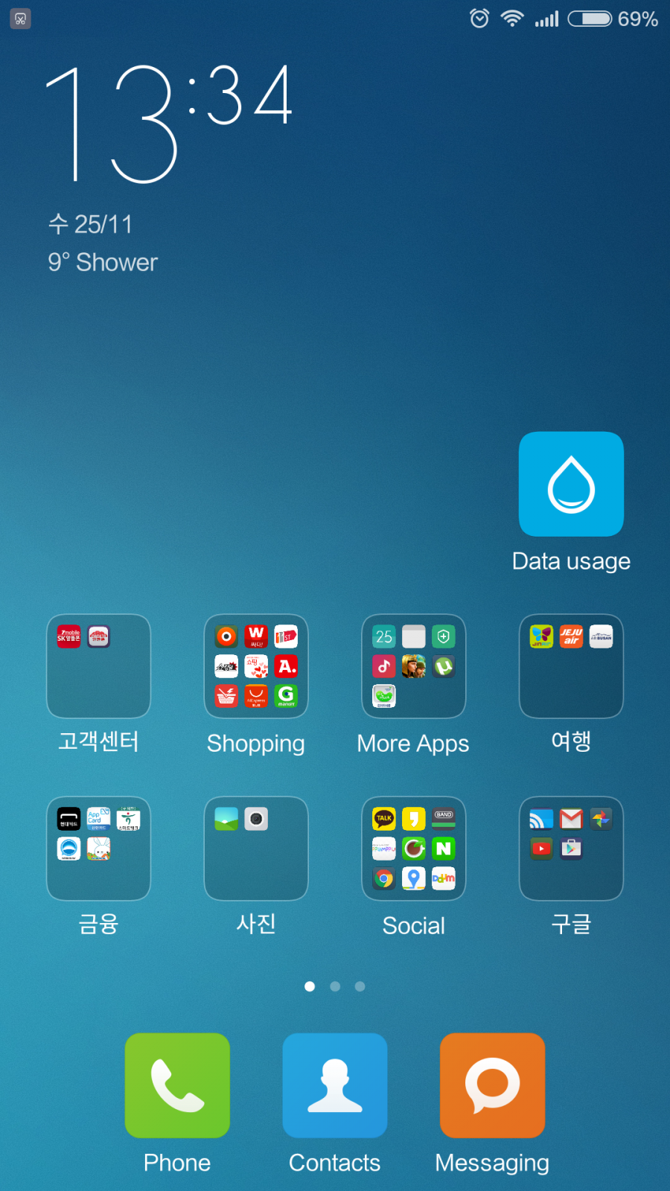Screen dimensions: 670x1191
Task: Tap the Wi-Fi status icon
Action: 512,19
